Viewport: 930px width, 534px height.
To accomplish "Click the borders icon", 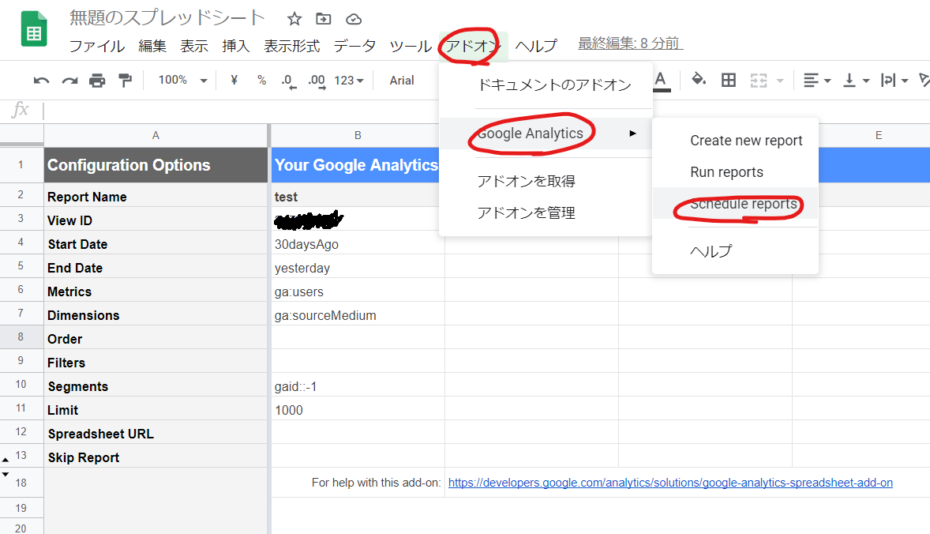I will [x=729, y=80].
